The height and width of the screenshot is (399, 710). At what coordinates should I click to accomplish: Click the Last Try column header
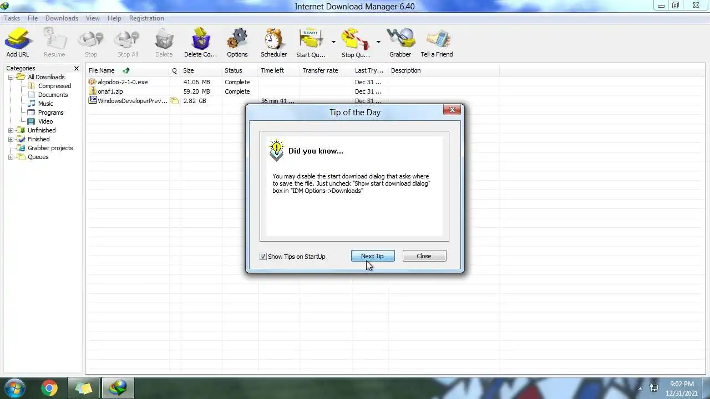370,70
